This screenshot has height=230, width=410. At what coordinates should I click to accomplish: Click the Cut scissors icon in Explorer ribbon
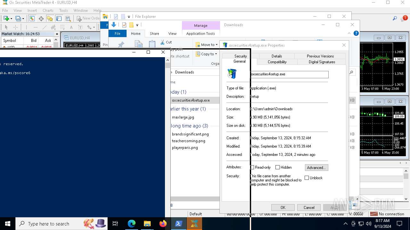162,42
